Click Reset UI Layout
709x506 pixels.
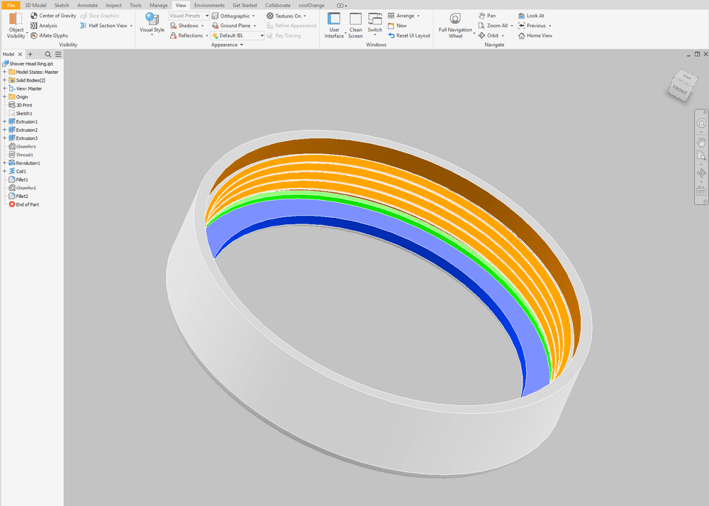(409, 35)
